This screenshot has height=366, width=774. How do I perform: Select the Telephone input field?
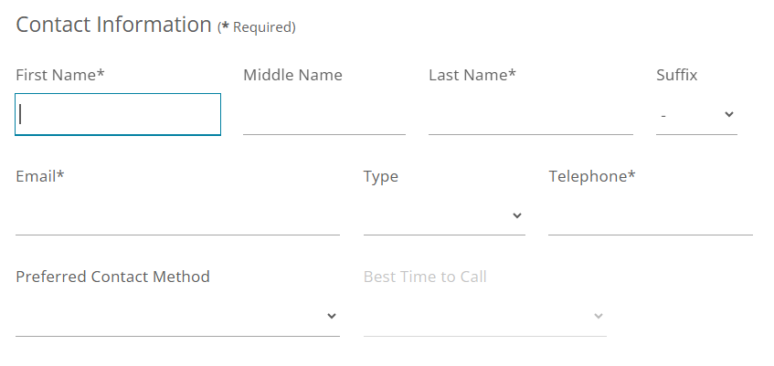point(650,216)
